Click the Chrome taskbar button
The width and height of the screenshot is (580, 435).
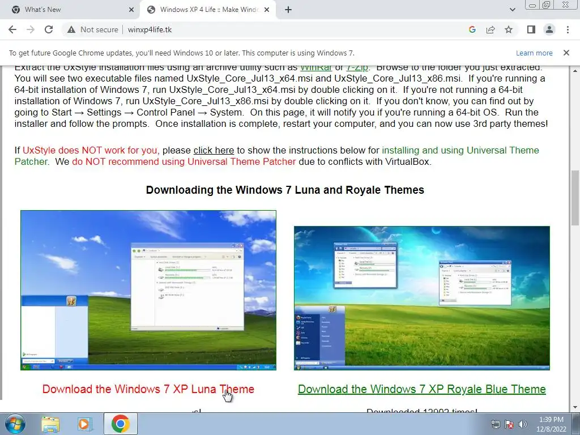click(x=121, y=424)
